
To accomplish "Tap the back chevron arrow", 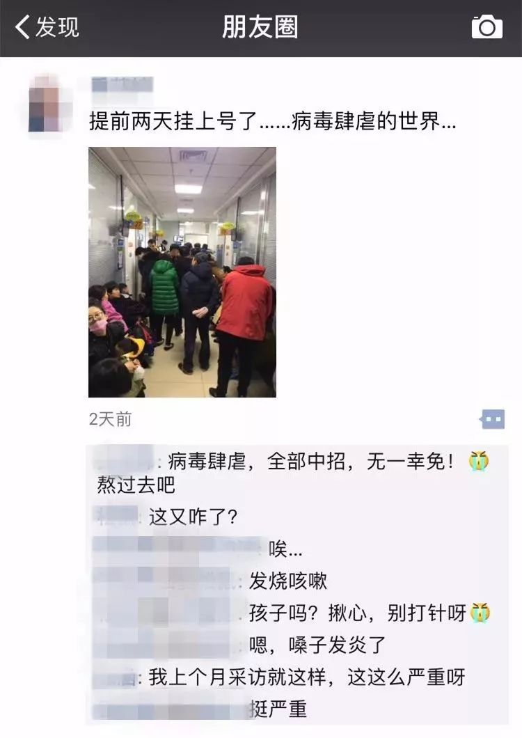I will (x=22, y=27).
